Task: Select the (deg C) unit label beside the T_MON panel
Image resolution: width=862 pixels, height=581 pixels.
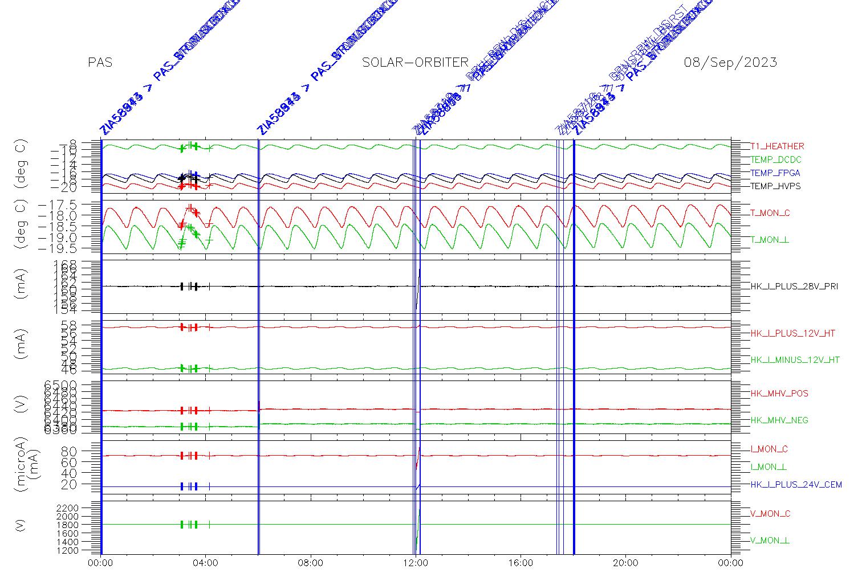Action: [x=22, y=226]
